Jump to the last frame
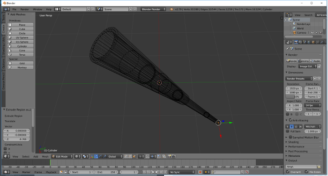Image resolution: width=328 pixels, height=176 pixels. coord(165,172)
